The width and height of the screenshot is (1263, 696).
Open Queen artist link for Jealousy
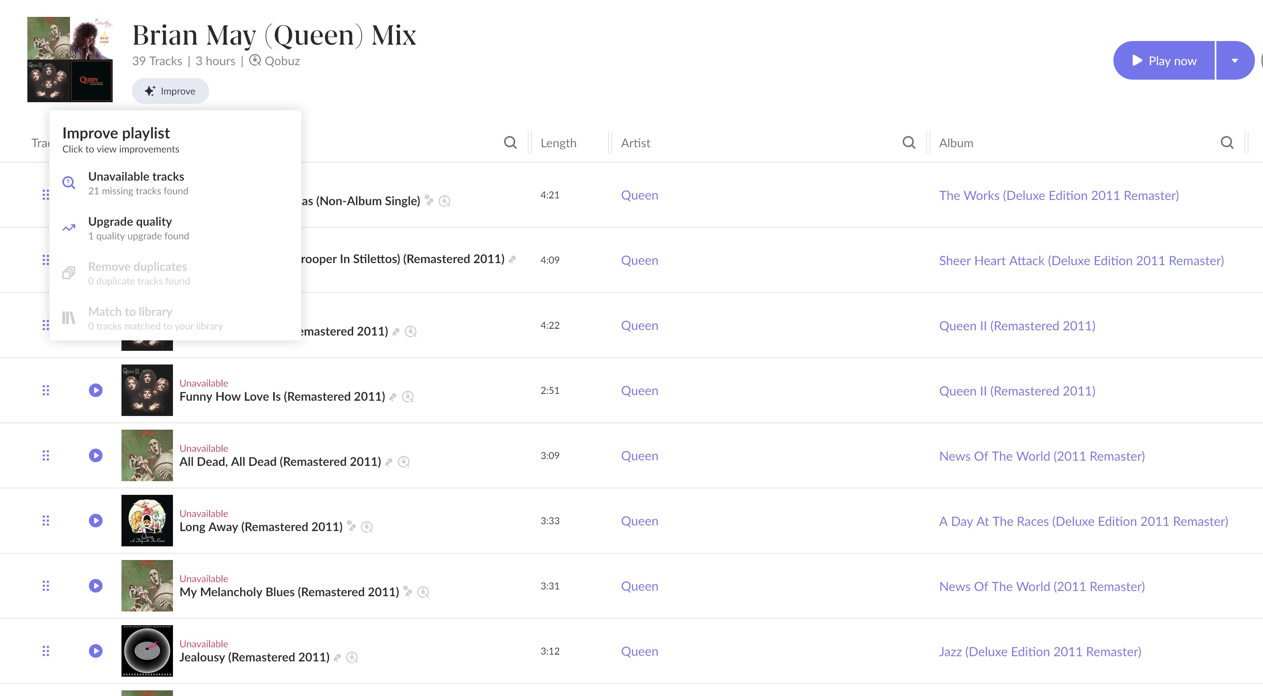coord(640,652)
